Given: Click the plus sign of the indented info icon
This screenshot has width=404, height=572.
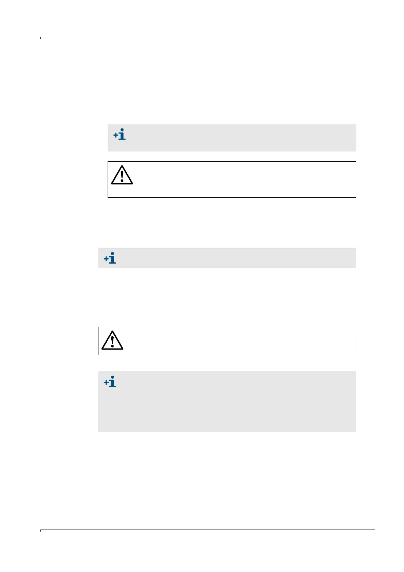Looking at the screenshot, I should pos(116,136).
